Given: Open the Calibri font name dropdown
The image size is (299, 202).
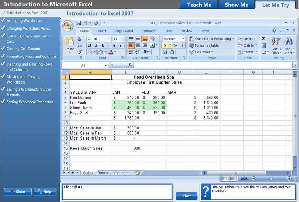Looking at the screenshot, I should click(109, 39).
